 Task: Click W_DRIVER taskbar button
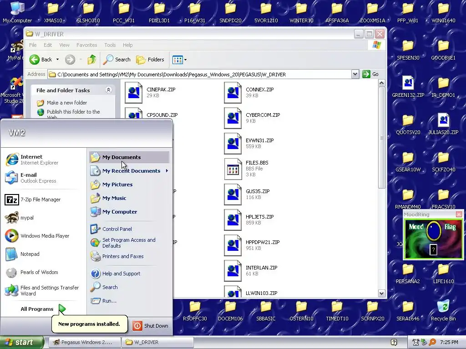tap(157, 342)
